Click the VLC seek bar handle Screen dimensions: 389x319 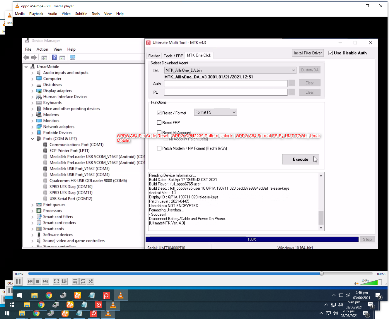click(322, 273)
